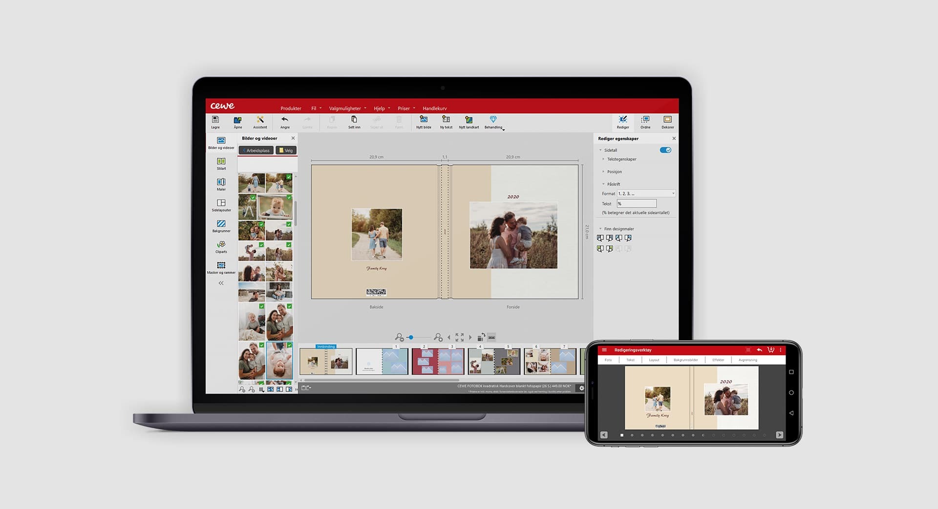Close the Rediger egenskaper panel
938x509 pixels.
674,139
